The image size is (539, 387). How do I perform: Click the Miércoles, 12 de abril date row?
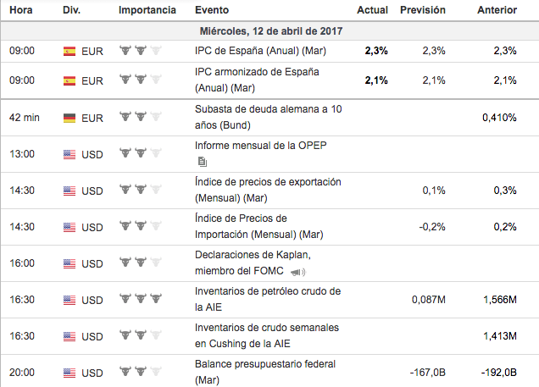pos(268,31)
